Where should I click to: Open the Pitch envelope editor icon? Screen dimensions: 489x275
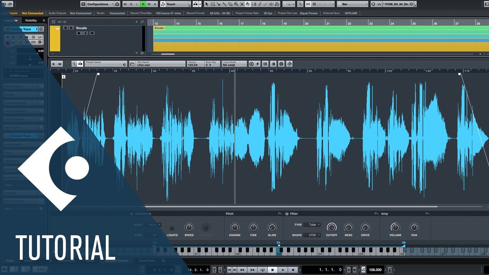pyautogui.click(x=280, y=214)
